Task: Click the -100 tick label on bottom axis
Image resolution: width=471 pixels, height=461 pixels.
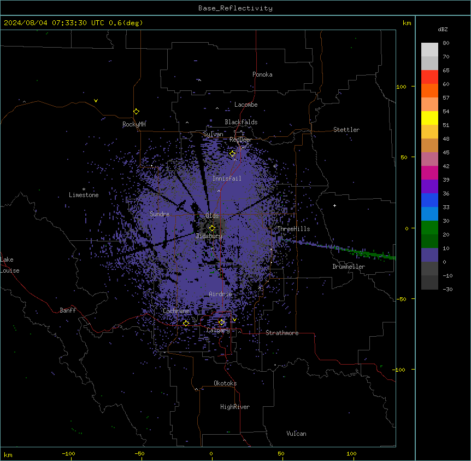Action: (68, 453)
